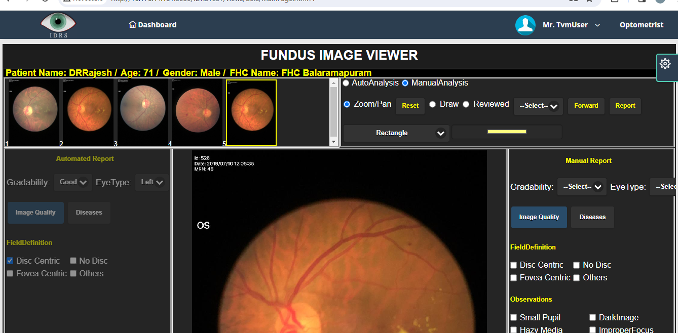
Task: Open the settings gear panel
Action: click(665, 64)
